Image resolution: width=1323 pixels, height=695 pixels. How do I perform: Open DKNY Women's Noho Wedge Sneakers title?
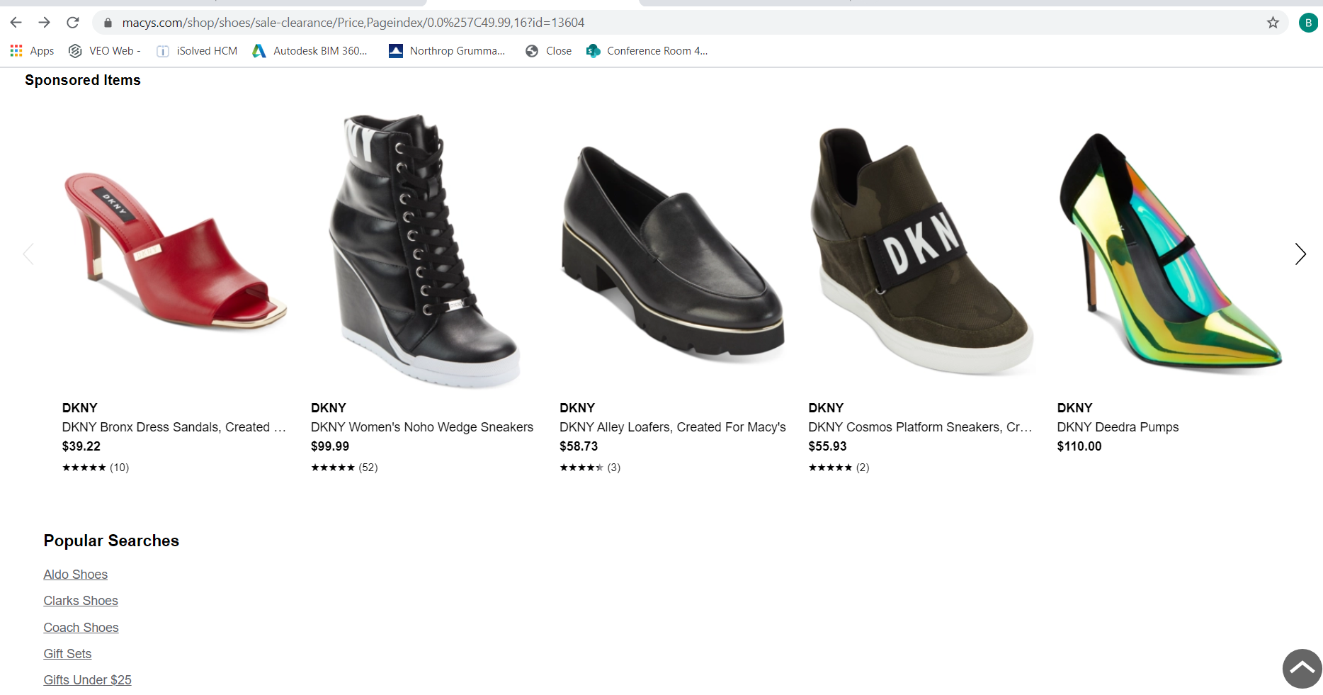pos(422,427)
